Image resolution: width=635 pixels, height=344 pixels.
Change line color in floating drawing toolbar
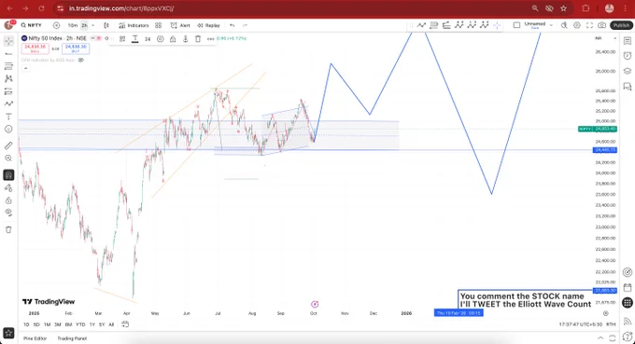click(134, 39)
